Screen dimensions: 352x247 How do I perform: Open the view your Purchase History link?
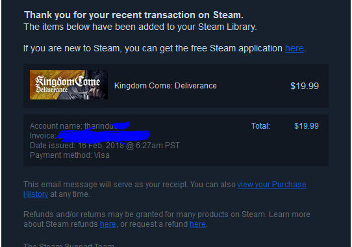pos(272,185)
